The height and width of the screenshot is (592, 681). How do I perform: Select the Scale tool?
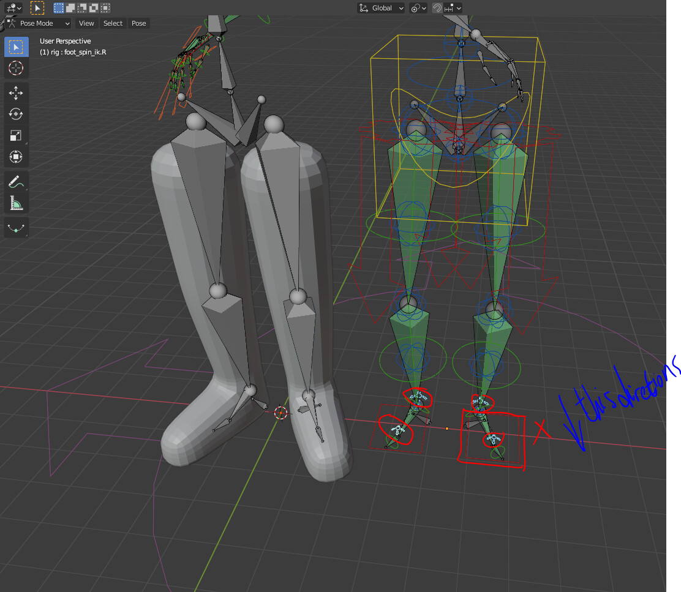(17, 135)
